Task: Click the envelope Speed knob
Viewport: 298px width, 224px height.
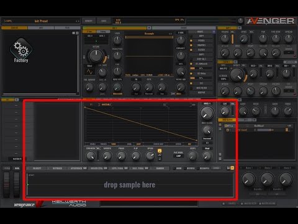Action: (150, 156)
